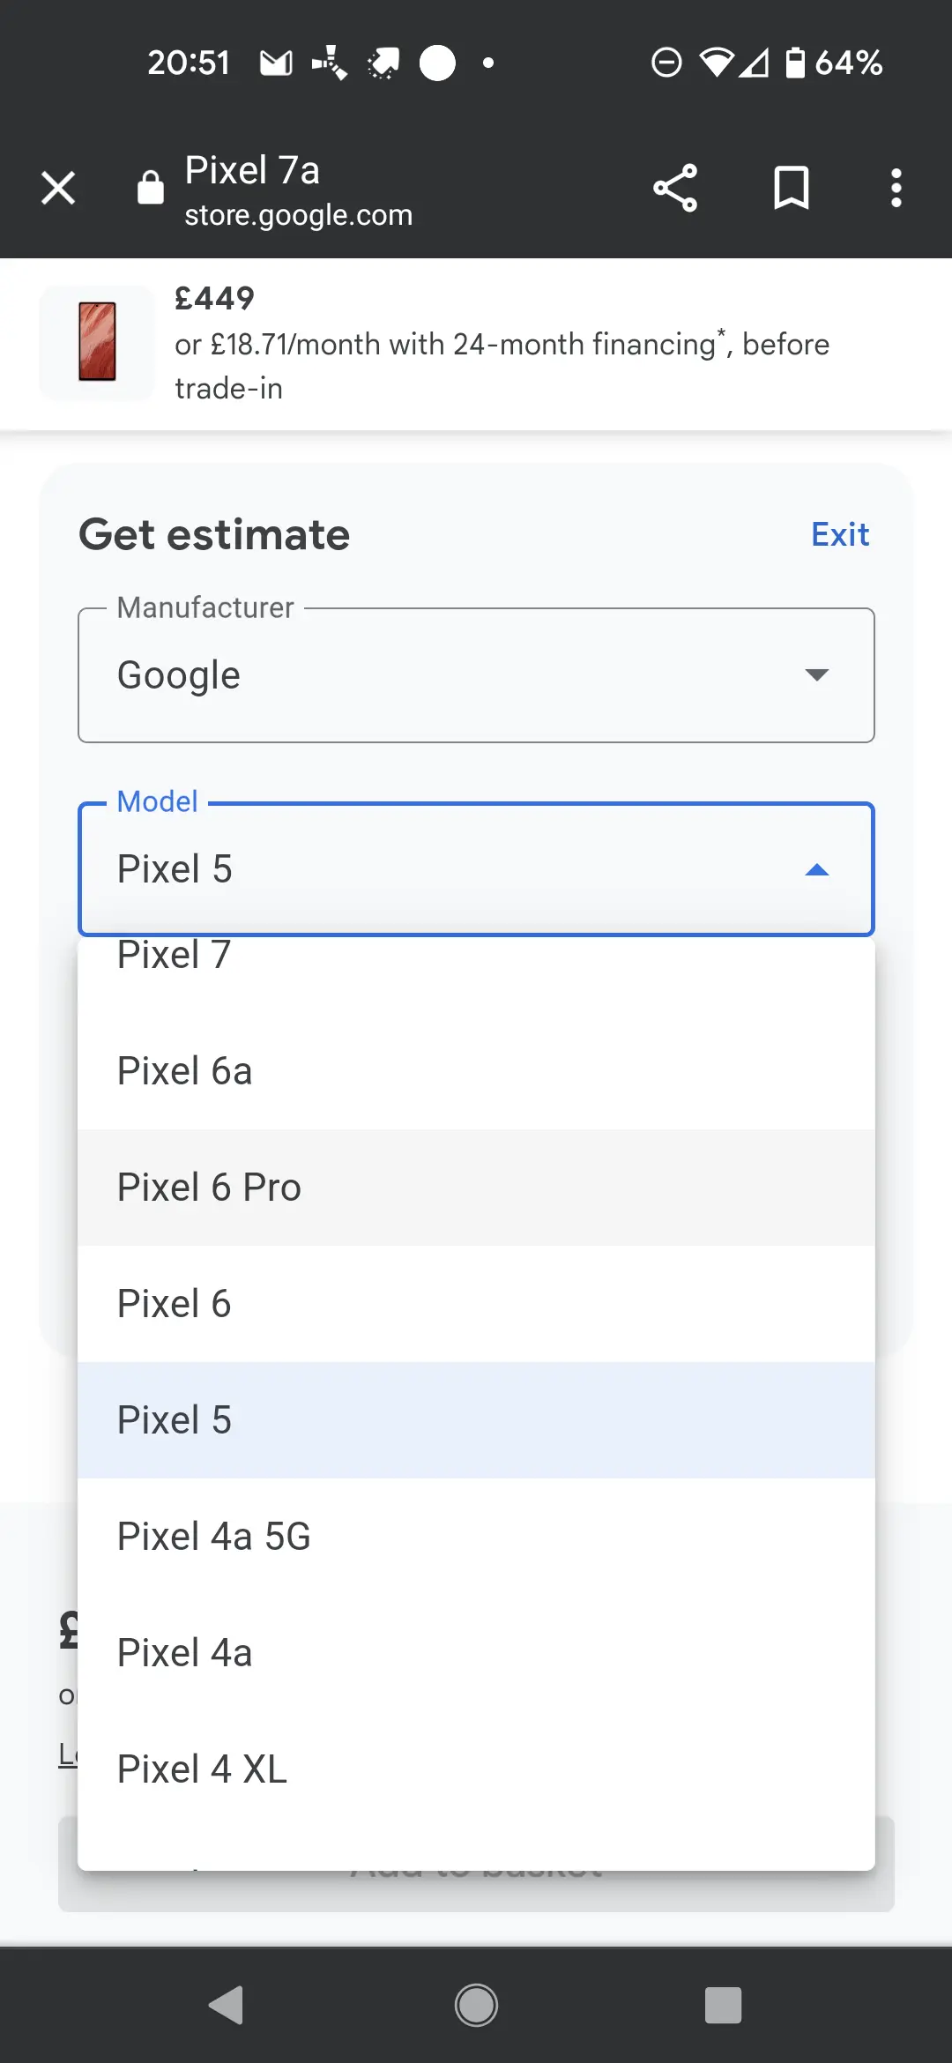Open the three-dot overflow menu
The image size is (952, 2063).
(x=896, y=188)
